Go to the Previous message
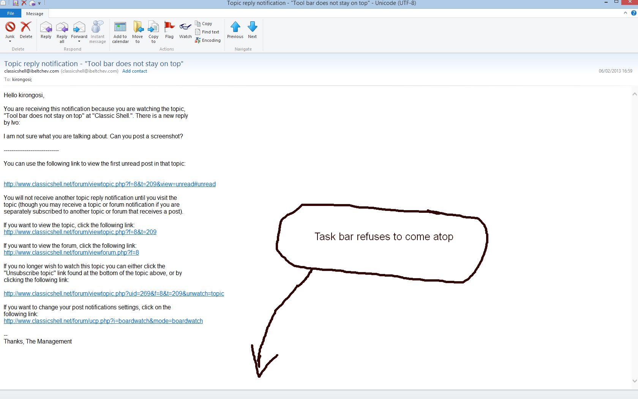 coord(235,27)
